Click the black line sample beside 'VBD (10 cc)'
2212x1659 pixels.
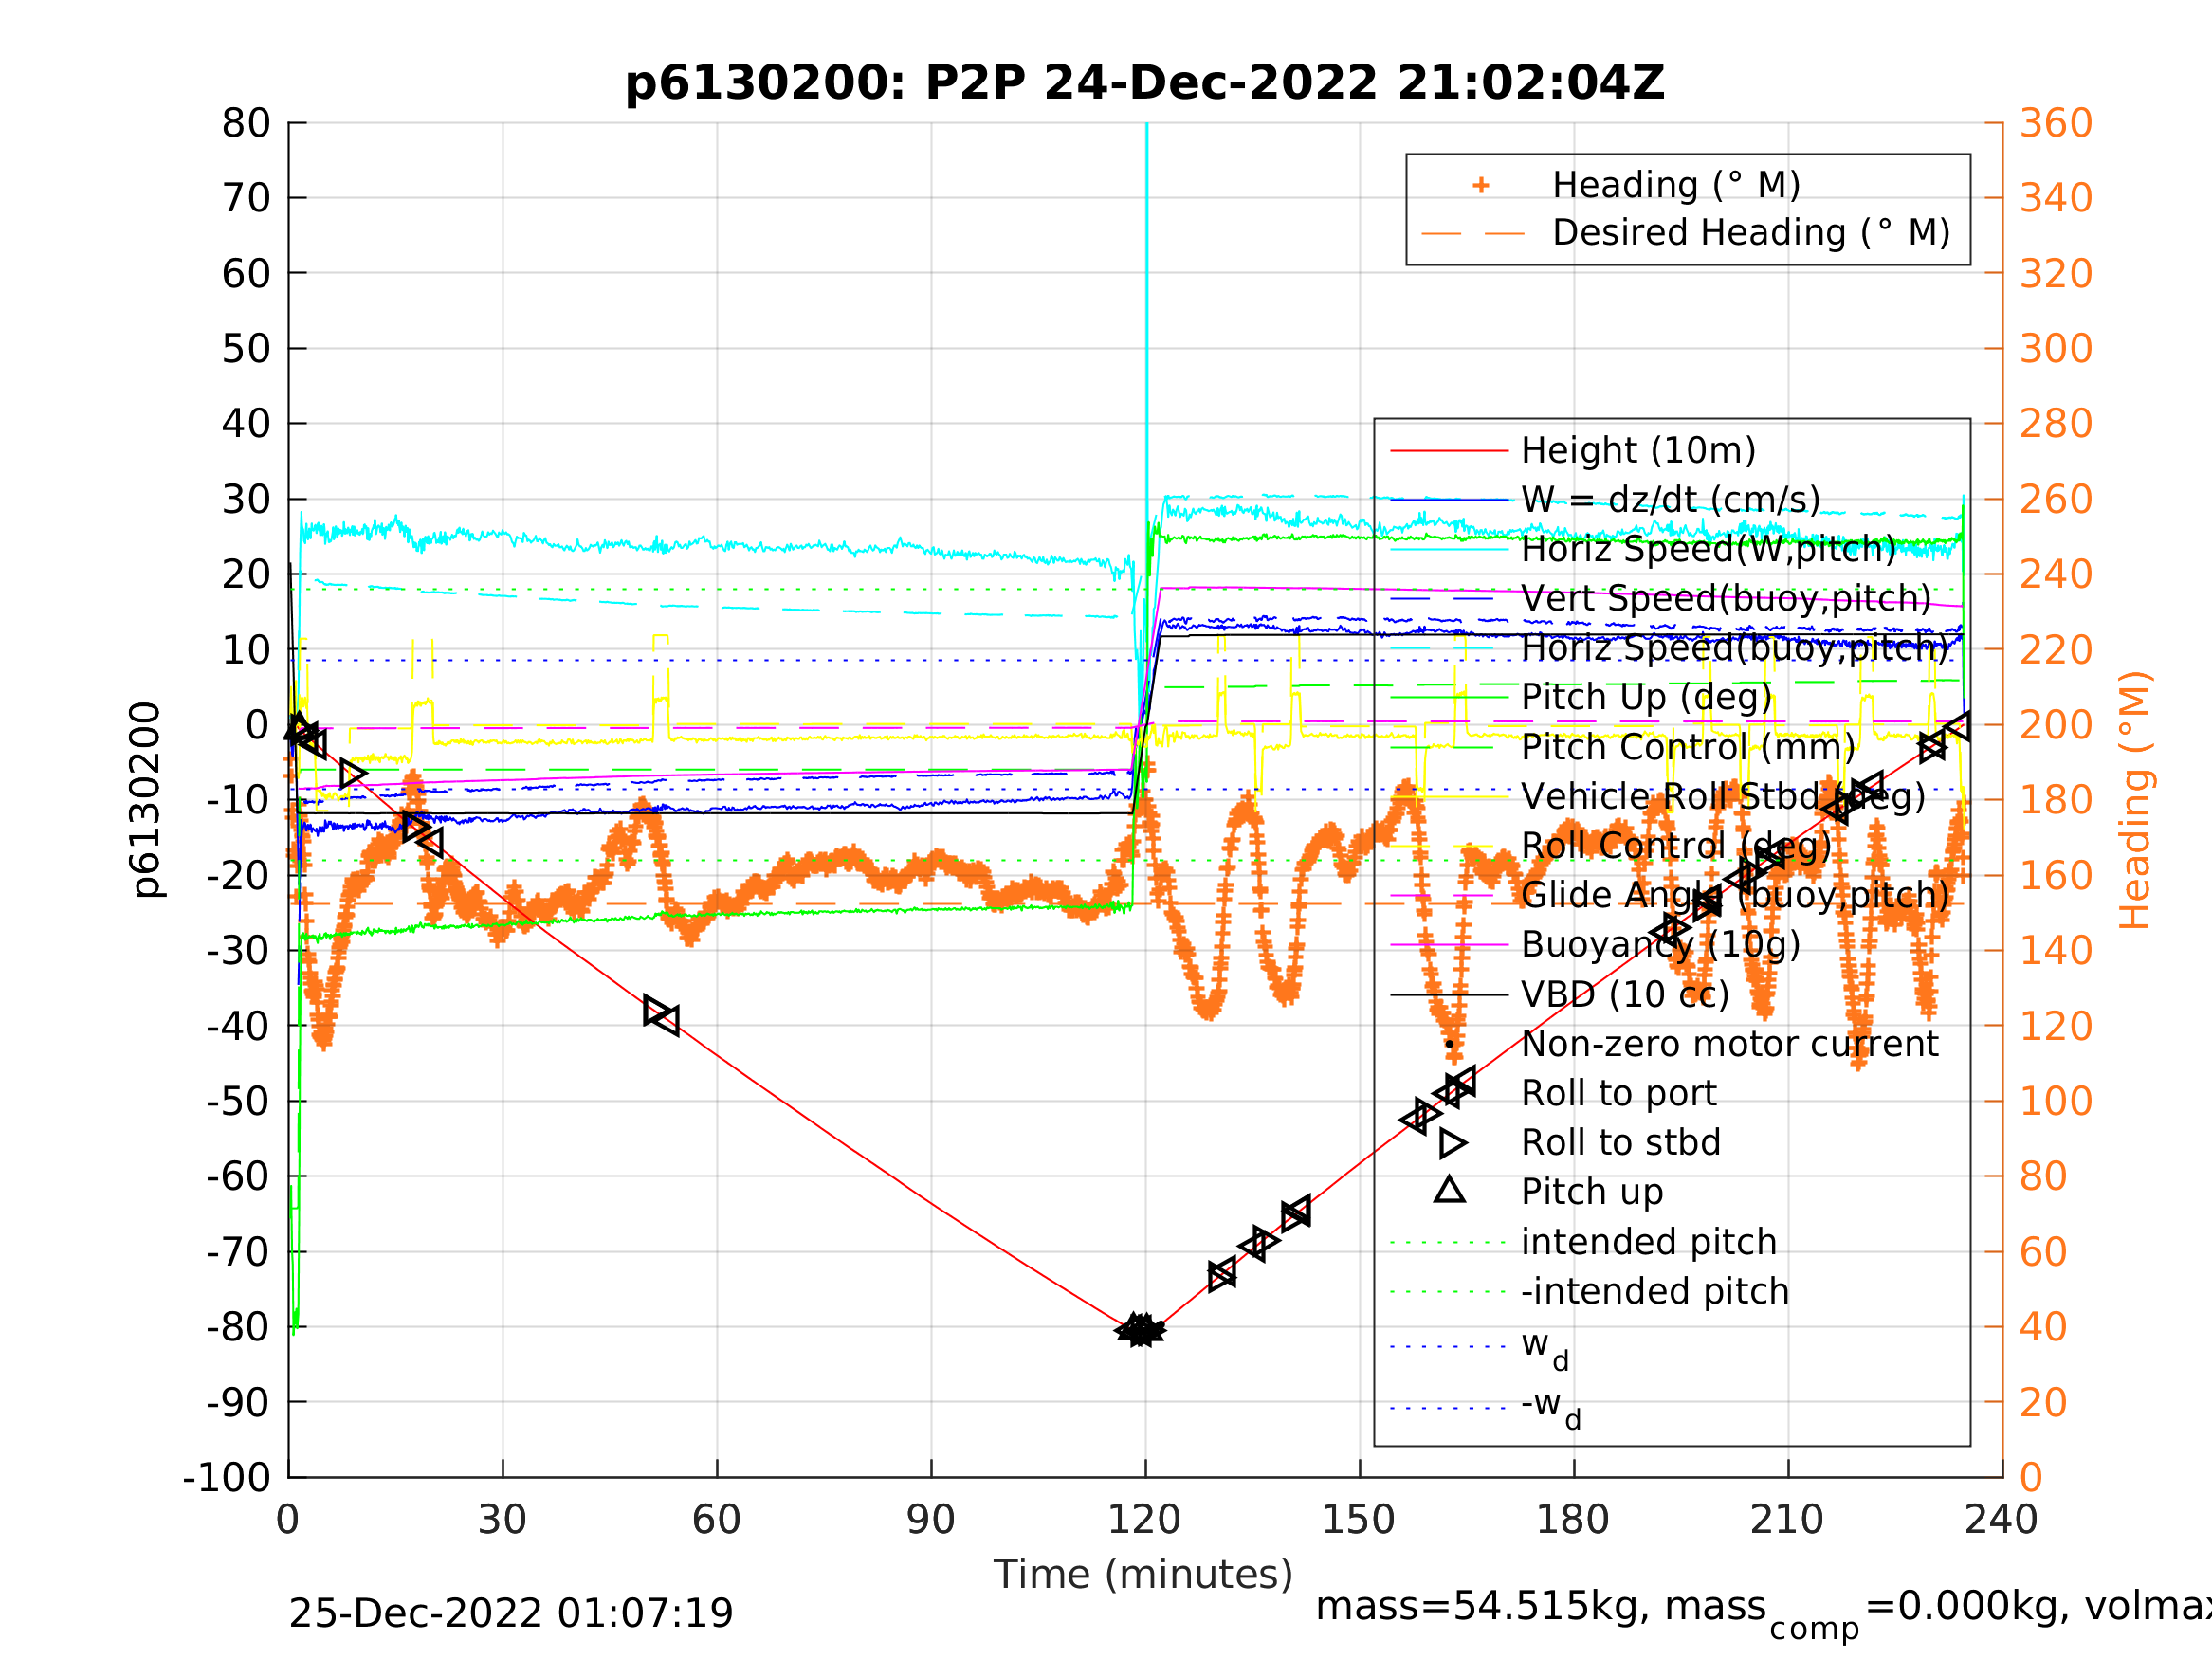[1449, 994]
